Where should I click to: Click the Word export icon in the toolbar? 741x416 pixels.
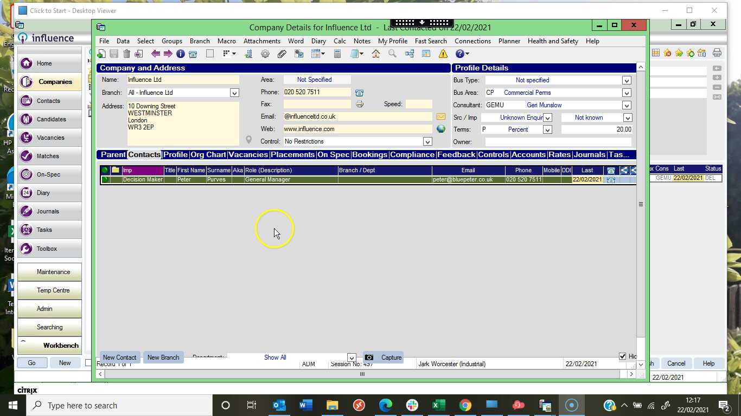click(299, 53)
